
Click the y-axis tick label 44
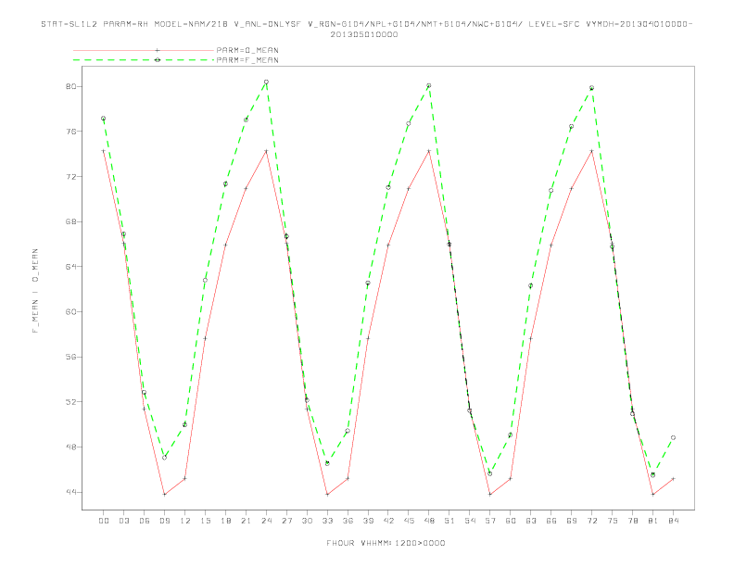point(70,492)
